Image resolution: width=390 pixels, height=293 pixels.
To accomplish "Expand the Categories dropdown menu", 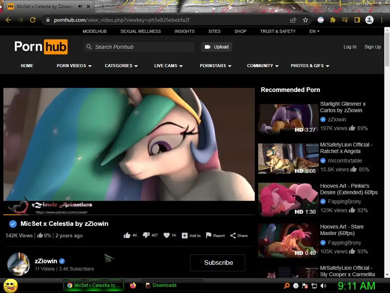I will 121,66.
